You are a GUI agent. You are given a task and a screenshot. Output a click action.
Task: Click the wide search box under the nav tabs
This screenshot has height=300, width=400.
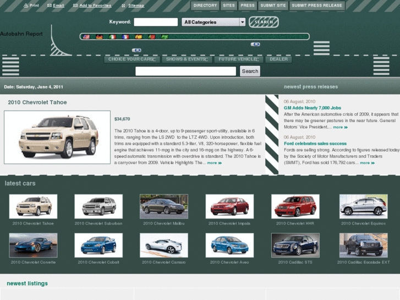[186, 71]
